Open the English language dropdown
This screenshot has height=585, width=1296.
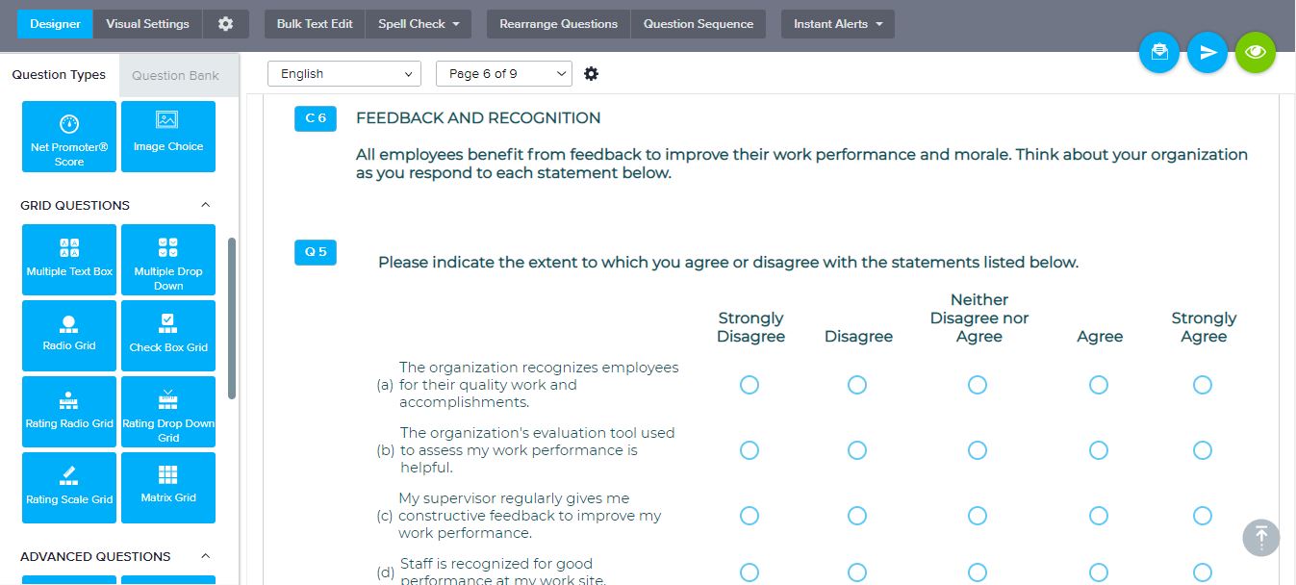[x=344, y=74]
